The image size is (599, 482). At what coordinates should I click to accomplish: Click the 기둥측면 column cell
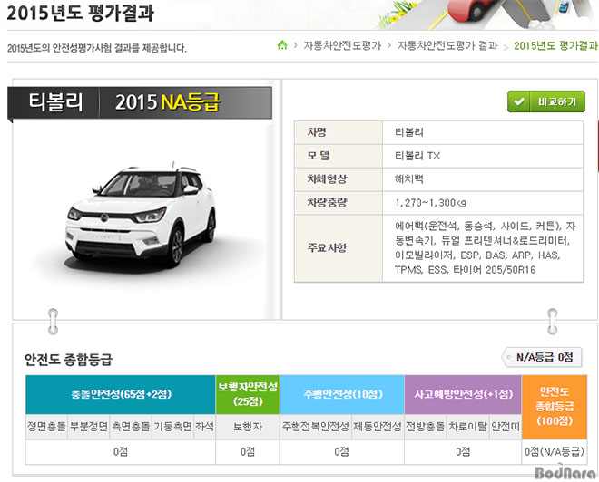172,427
